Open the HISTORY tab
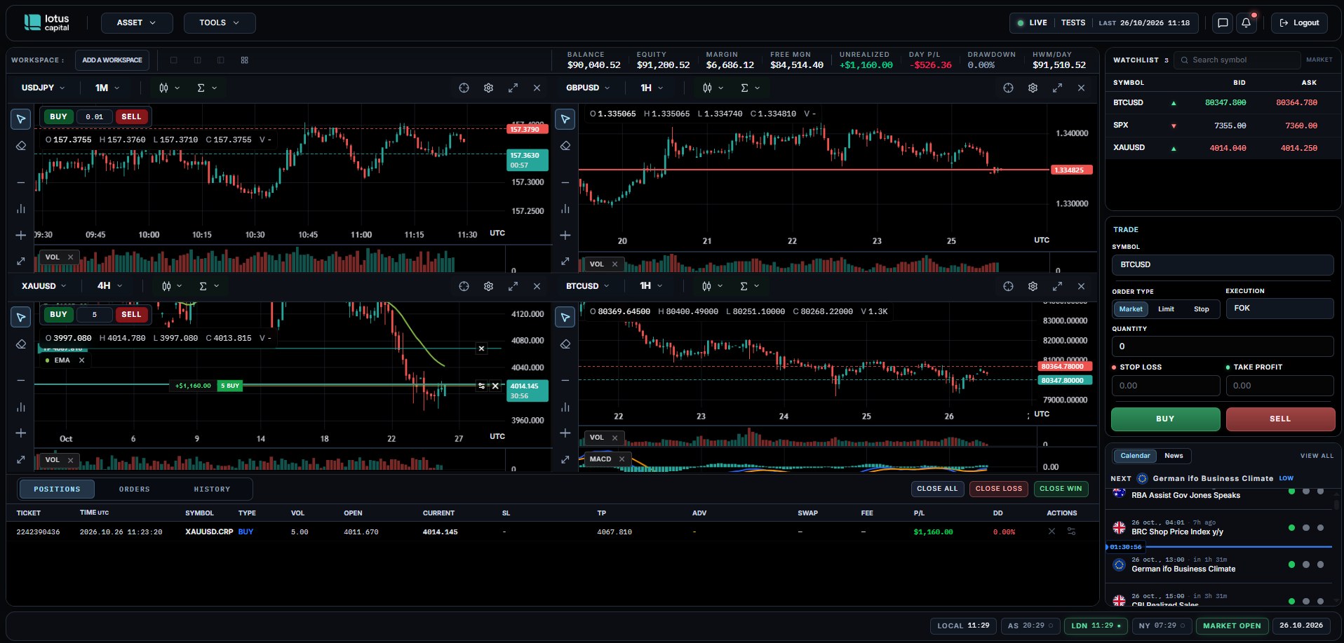Image resolution: width=1344 pixels, height=643 pixels. [212, 489]
